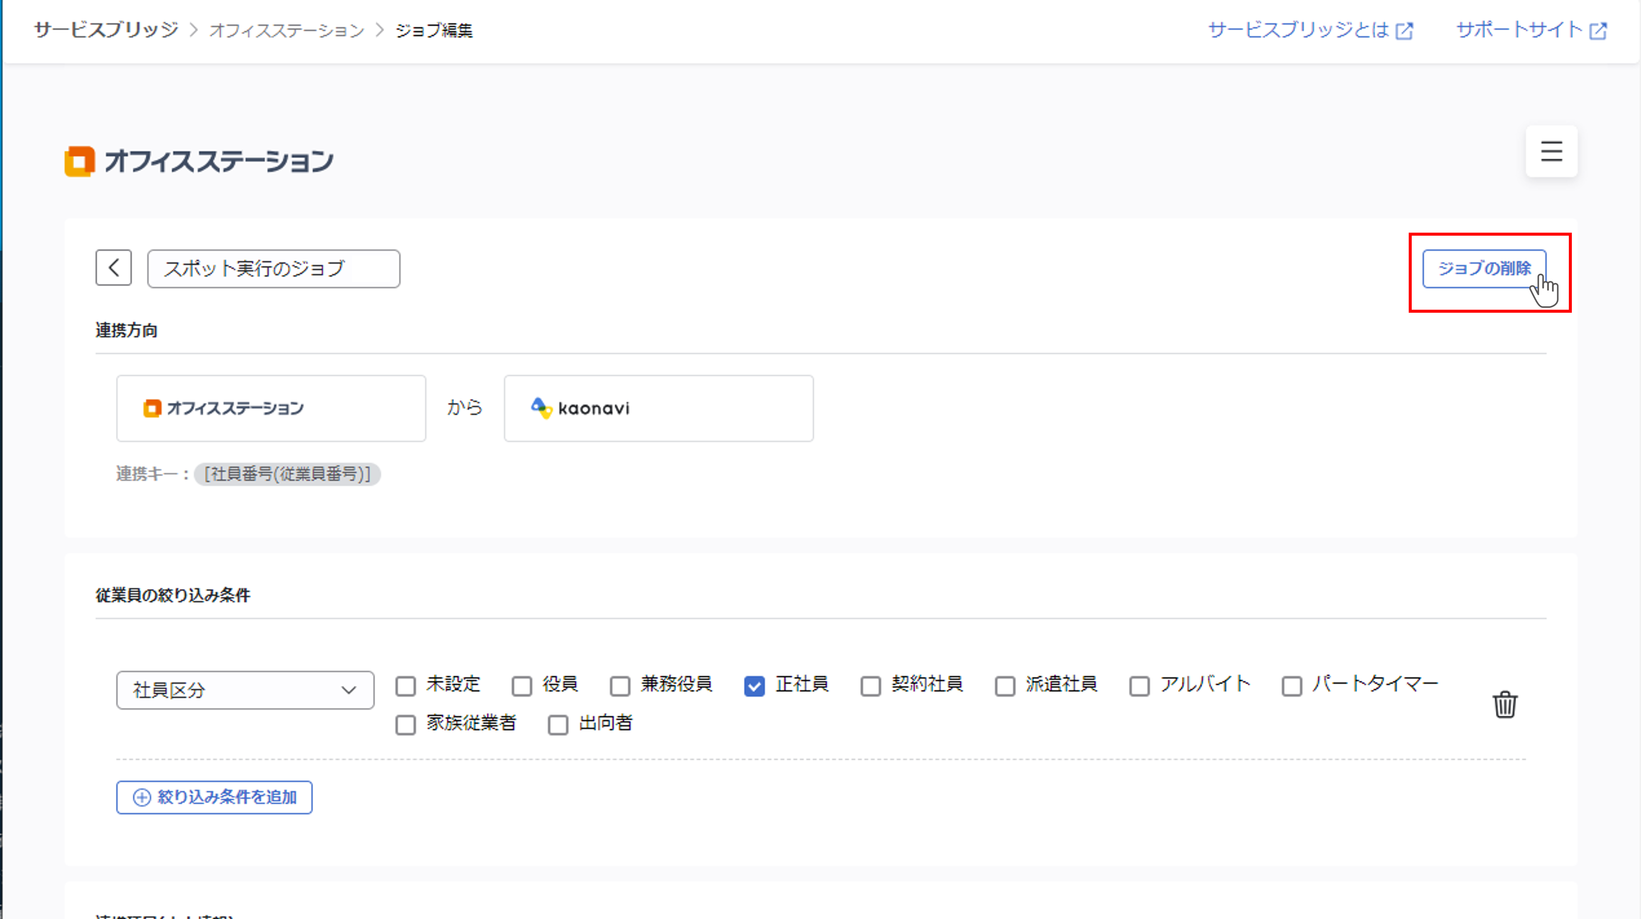Check the 役員 checkbox
The image size is (1641, 919).
click(522, 686)
